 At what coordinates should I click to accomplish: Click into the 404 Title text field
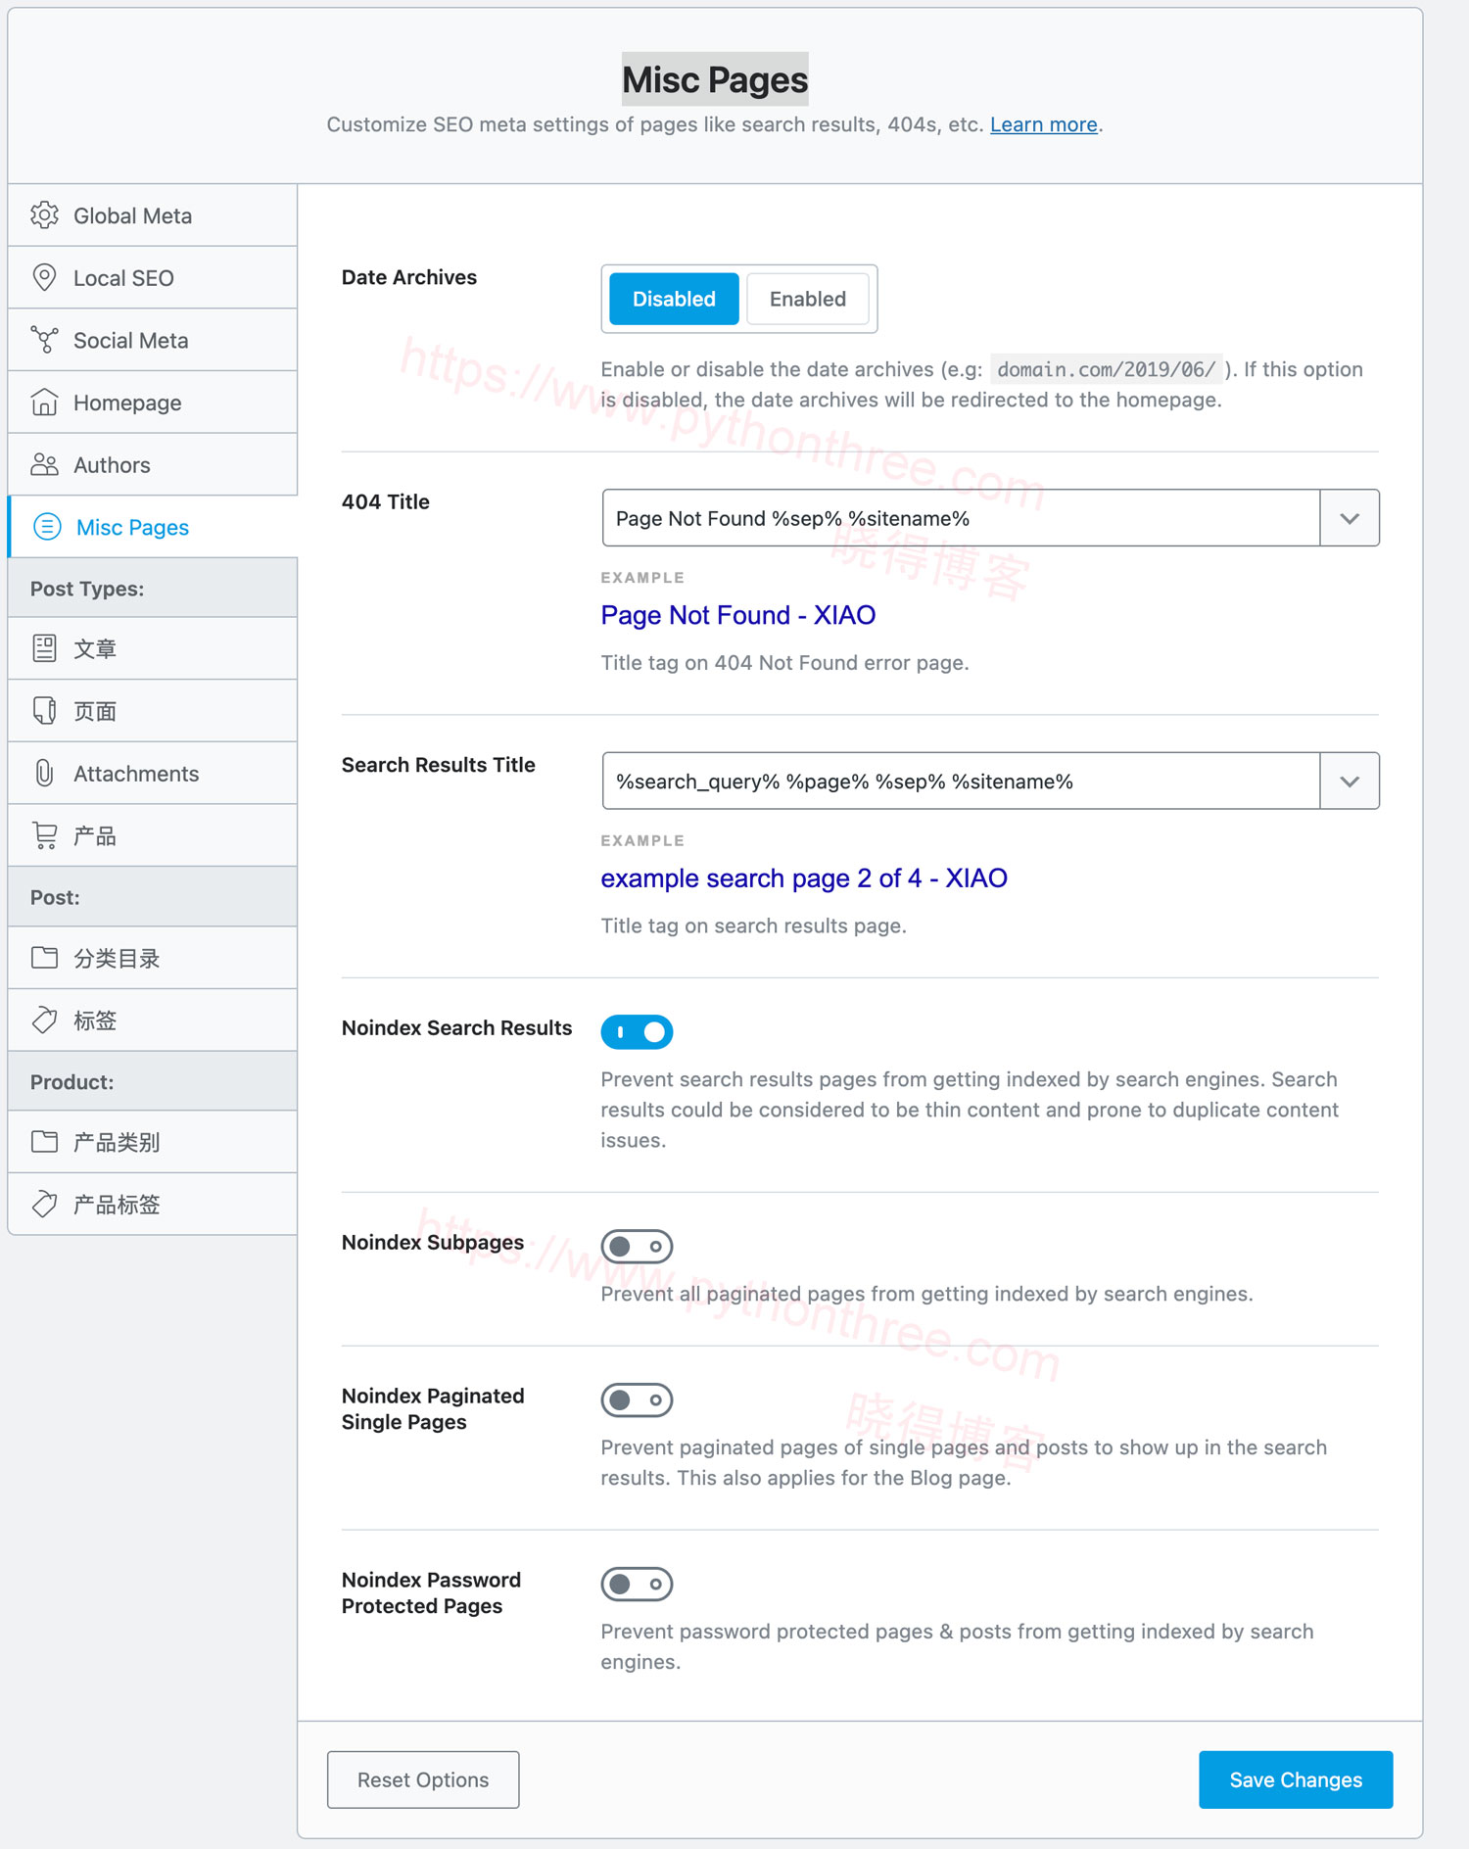[961, 518]
